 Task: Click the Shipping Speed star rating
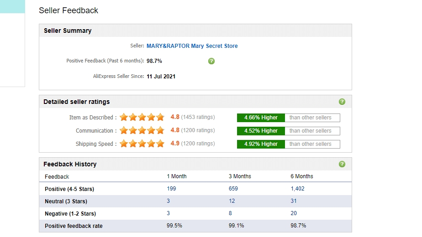142,144
